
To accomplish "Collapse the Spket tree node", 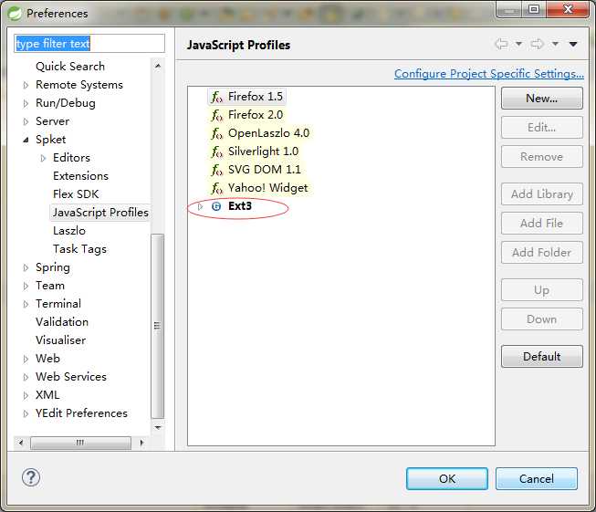I will 26,140.
